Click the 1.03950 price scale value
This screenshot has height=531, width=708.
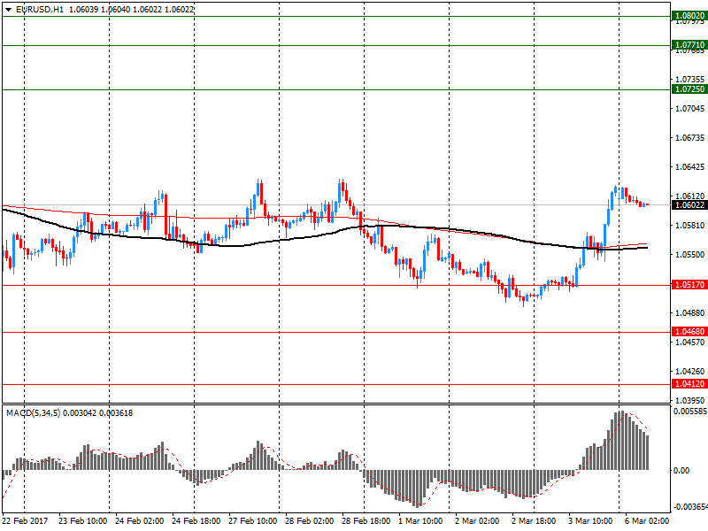pos(689,401)
